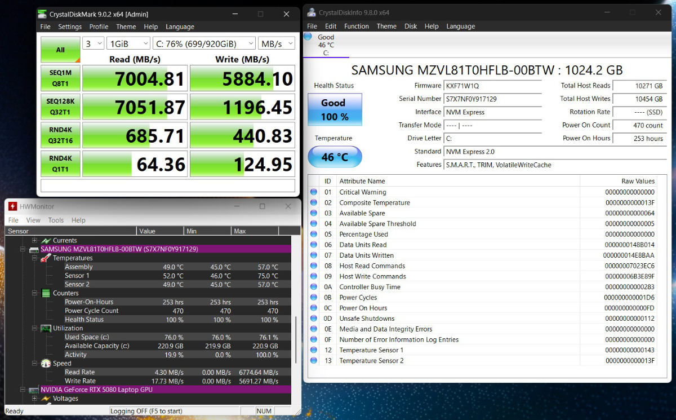Click status orb for Percentage Used attribute

(x=314, y=235)
